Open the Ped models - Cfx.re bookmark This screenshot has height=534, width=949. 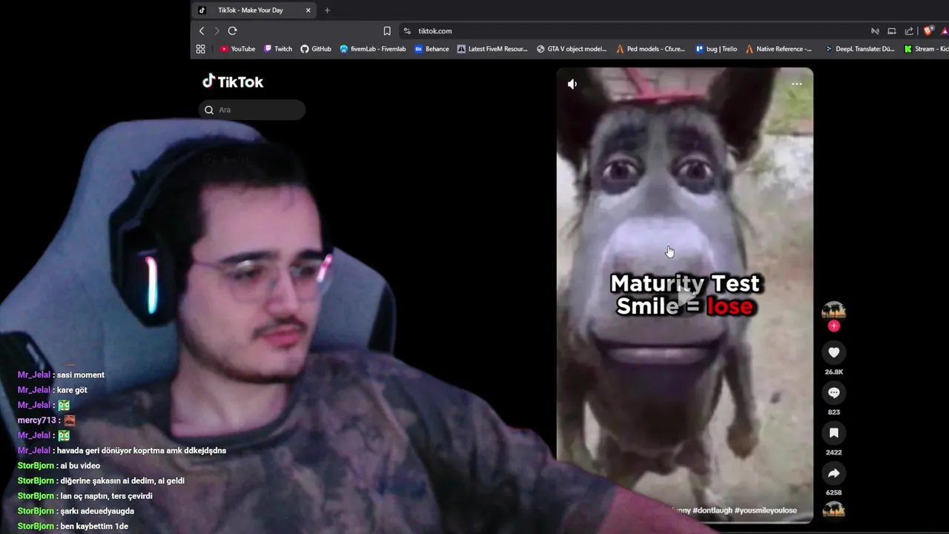point(651,49)
